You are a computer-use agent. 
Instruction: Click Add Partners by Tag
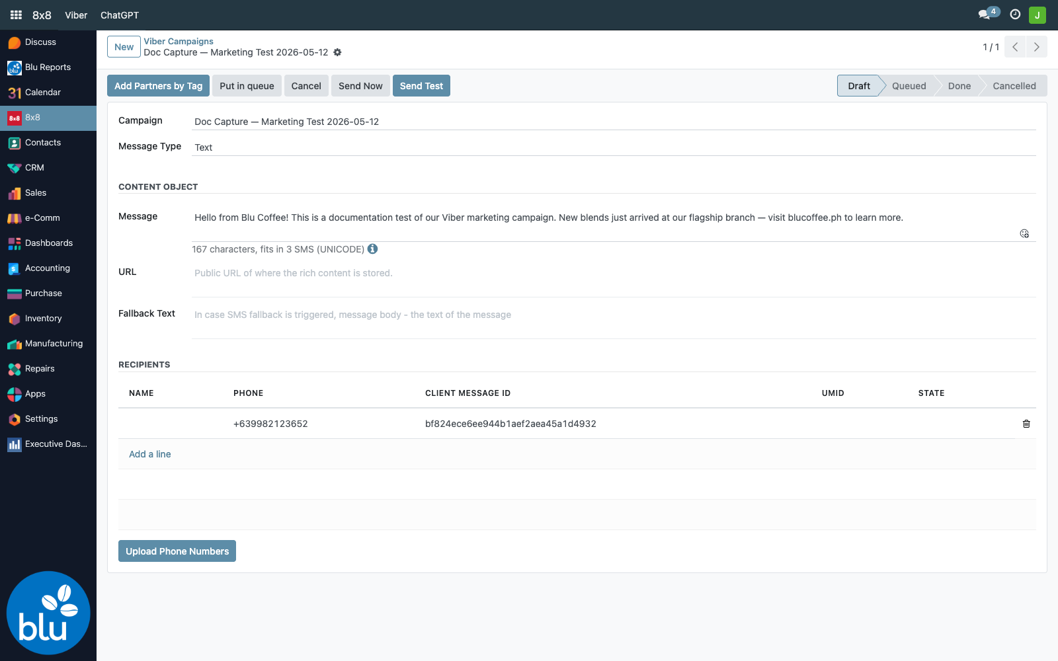click(x=158, y=86)
